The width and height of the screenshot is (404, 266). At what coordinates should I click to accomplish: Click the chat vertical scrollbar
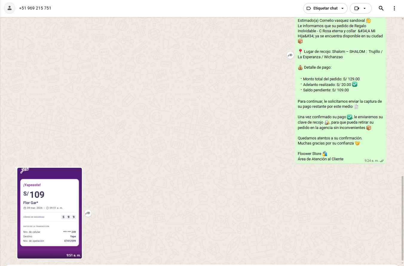click(402, 218)
